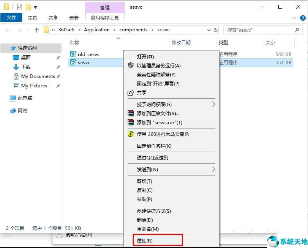Viewport: 308px width, 248px height.
Task: Open recent locations dropdown arrow
Action: click(29, 30)
